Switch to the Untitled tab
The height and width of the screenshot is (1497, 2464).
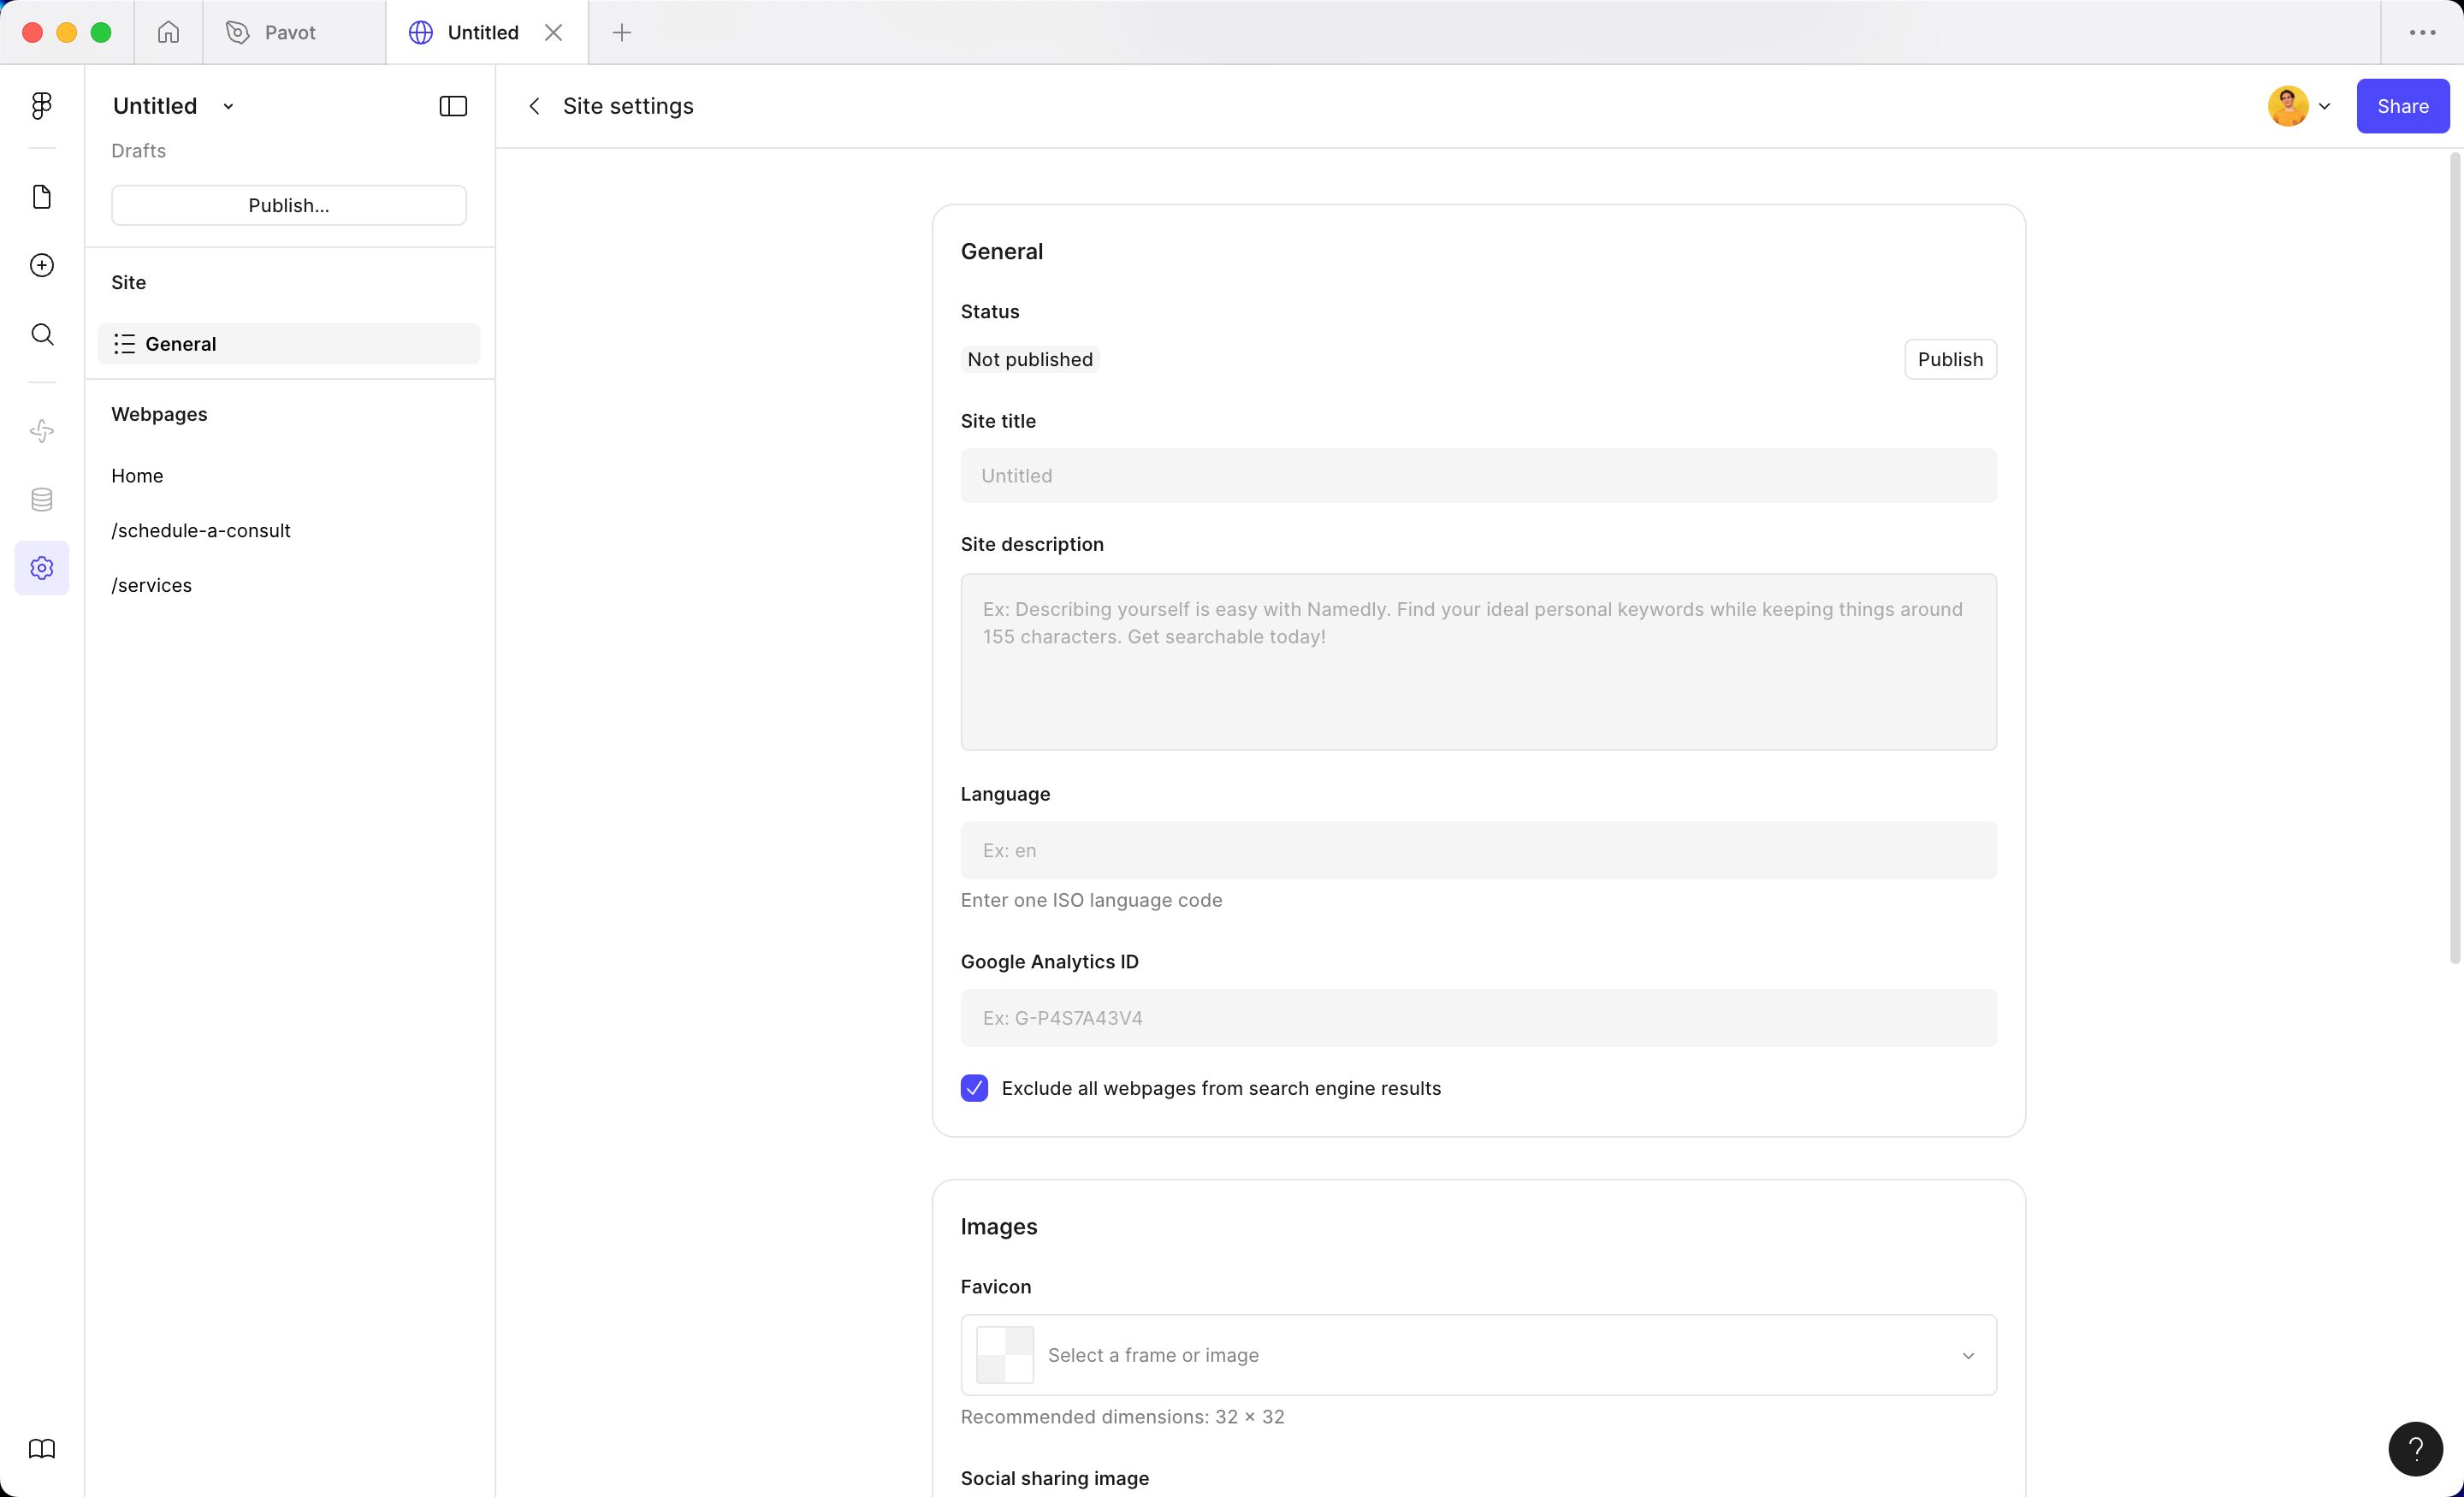[487, 32]
